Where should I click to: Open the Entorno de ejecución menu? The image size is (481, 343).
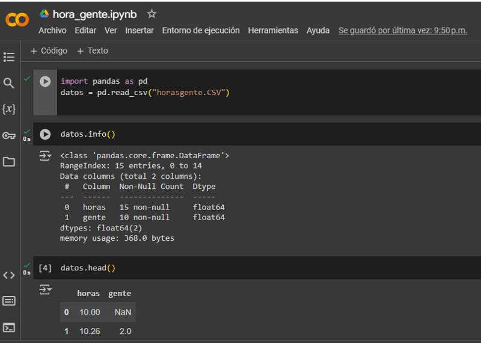point(201,31)
